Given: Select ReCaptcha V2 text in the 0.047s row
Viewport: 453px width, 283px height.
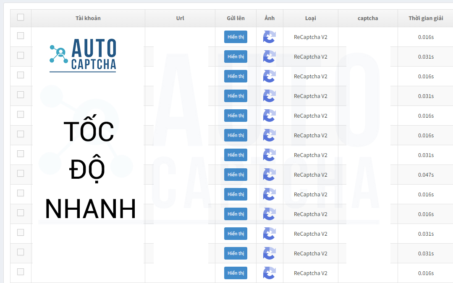Looking at the screenshot, I should coord(311,175).
